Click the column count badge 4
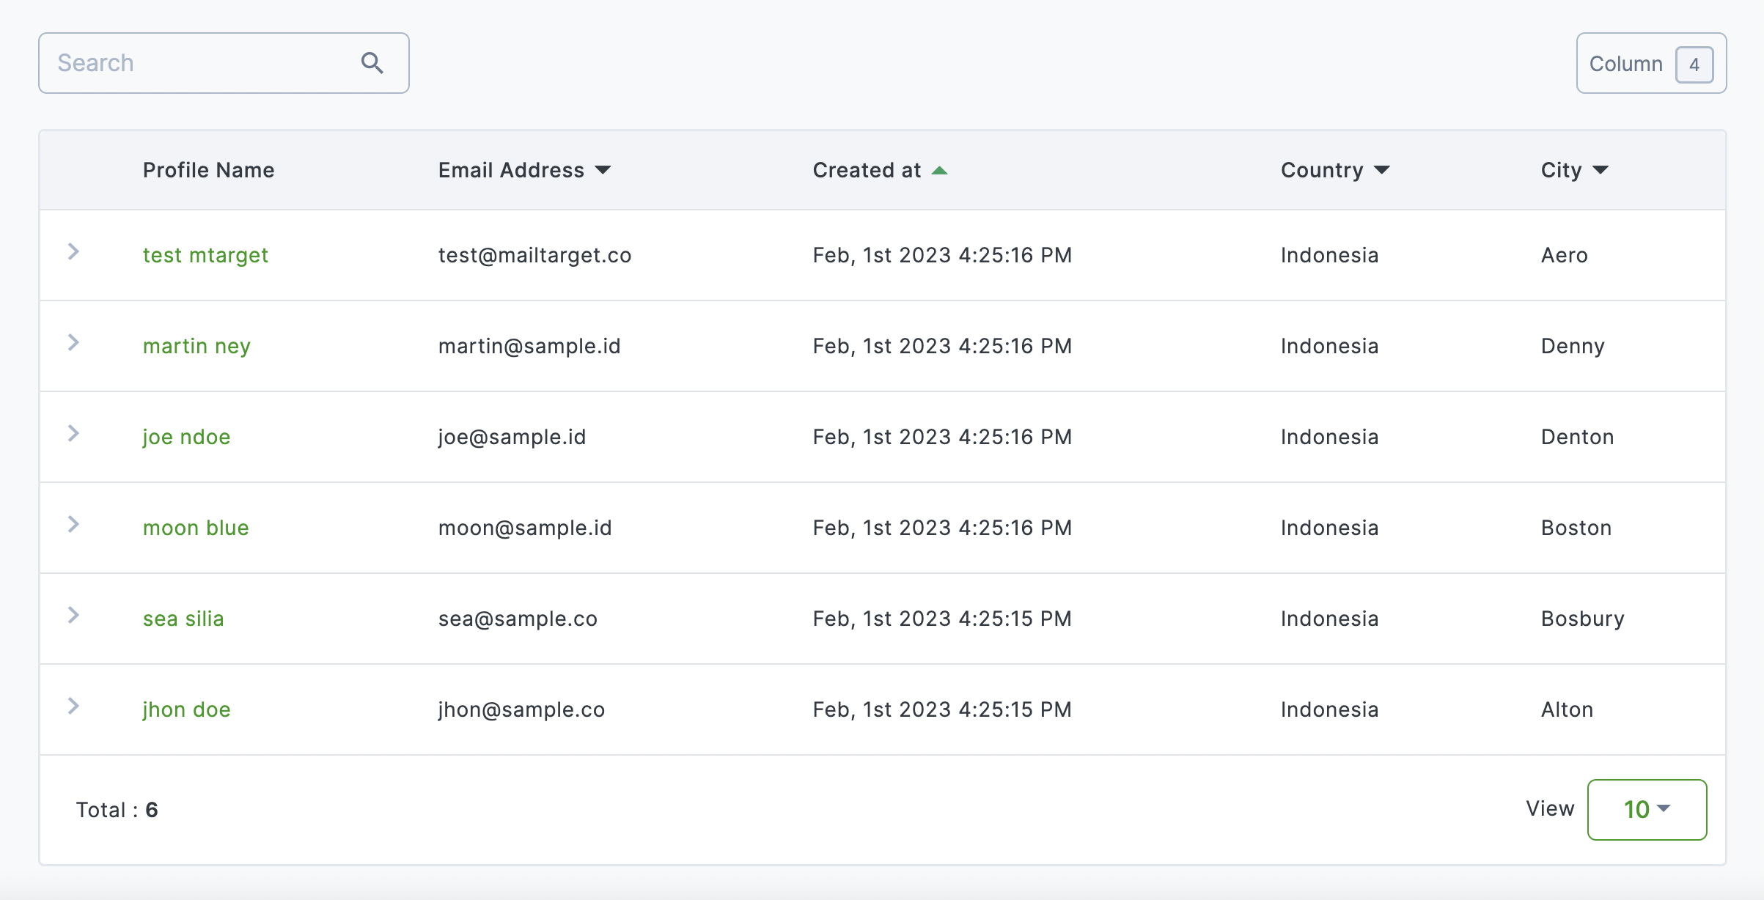This screenshot has height=900, width=1764. coord(1694,64)
